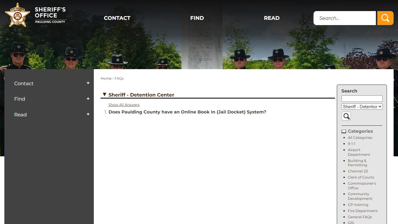Screen dimensions: 398x224
Task: Select the Fire Department category
Action: (x=362, y=211)
